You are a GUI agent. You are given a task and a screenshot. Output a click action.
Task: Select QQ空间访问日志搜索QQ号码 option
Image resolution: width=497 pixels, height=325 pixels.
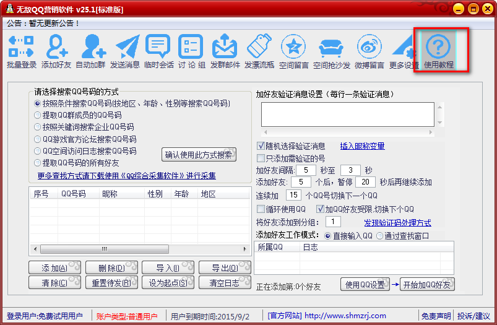pos(37,151)
